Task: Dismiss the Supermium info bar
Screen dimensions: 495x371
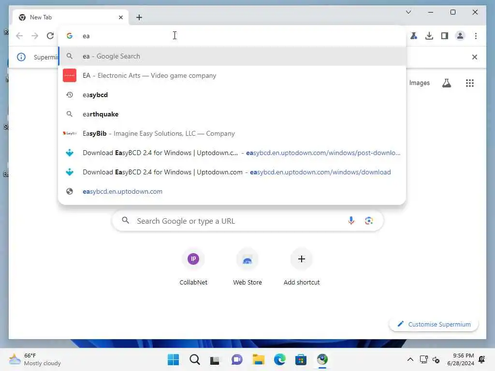Action: 475,57
